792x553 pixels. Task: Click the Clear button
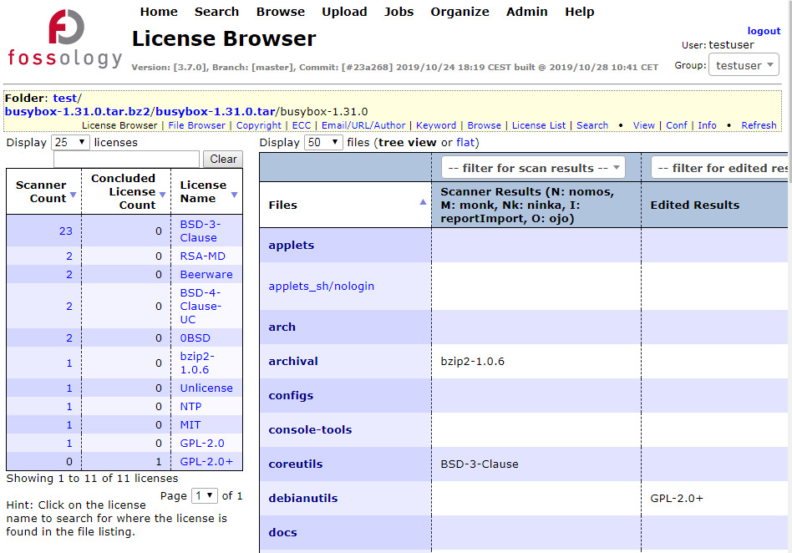pos(223,159)
